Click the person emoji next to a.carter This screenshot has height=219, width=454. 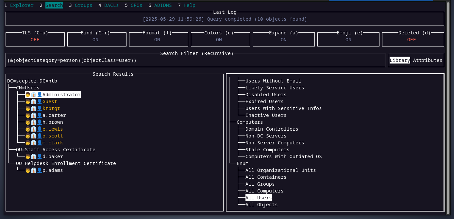click(28, 115)
